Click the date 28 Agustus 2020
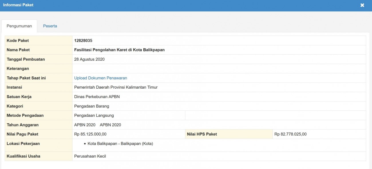 pos(89,59)
